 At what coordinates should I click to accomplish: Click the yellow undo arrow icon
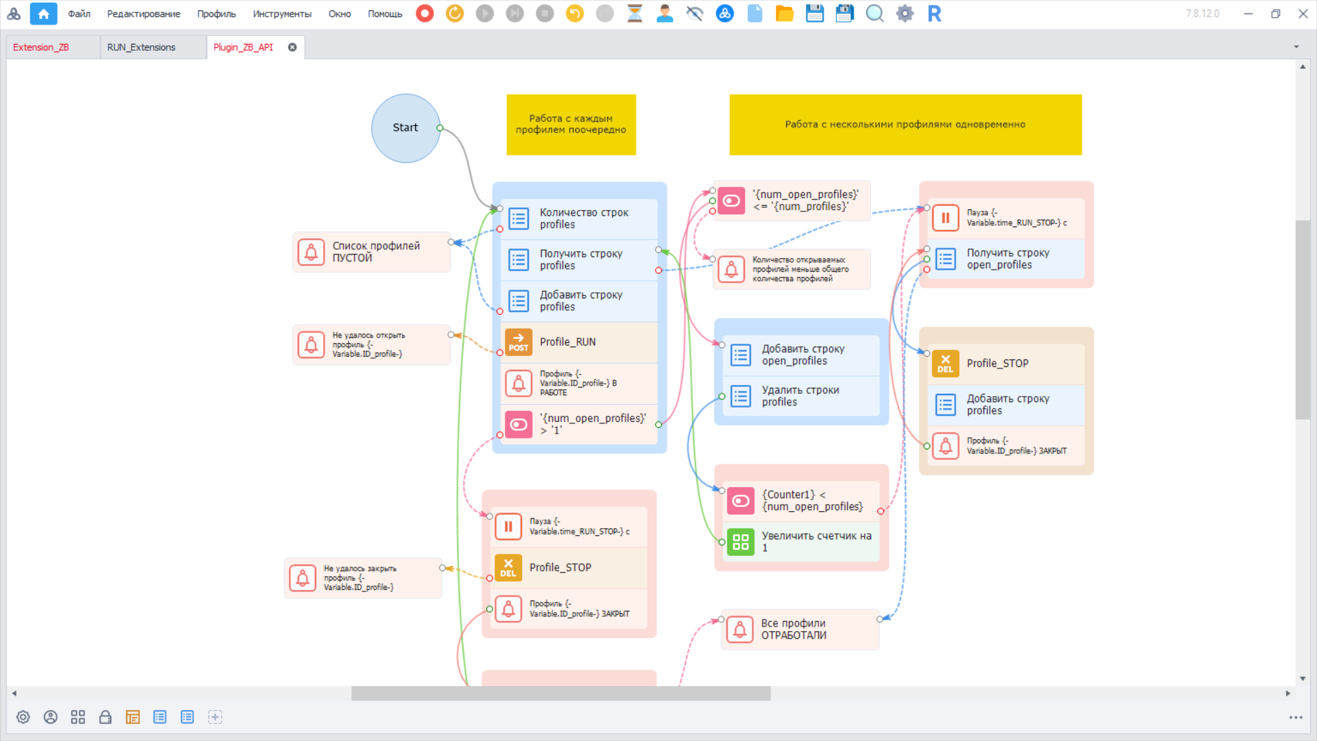[x=575, y=14]
